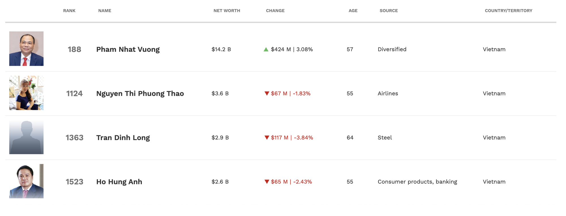Click red down arrow in Ho Hung Anh row
Screen dimensions: 566x216
(267, 182)
